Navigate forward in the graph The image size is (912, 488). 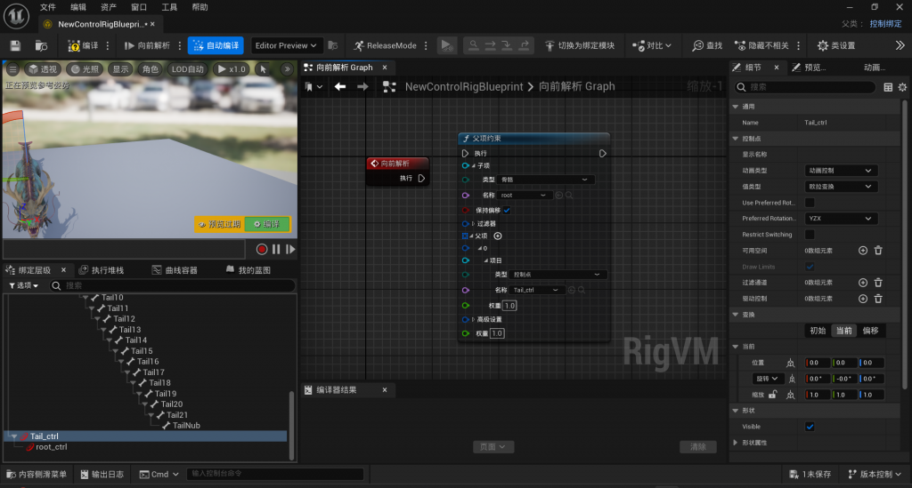click(362, 86)
